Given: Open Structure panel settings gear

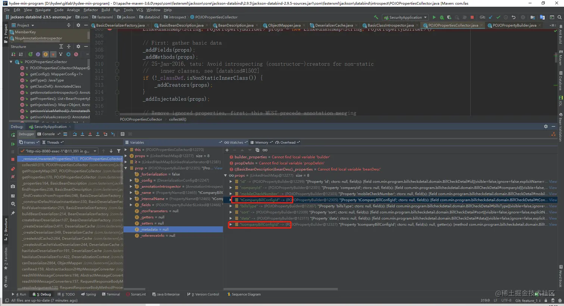Looking at the screenshot, I should [x=78, y=47].
